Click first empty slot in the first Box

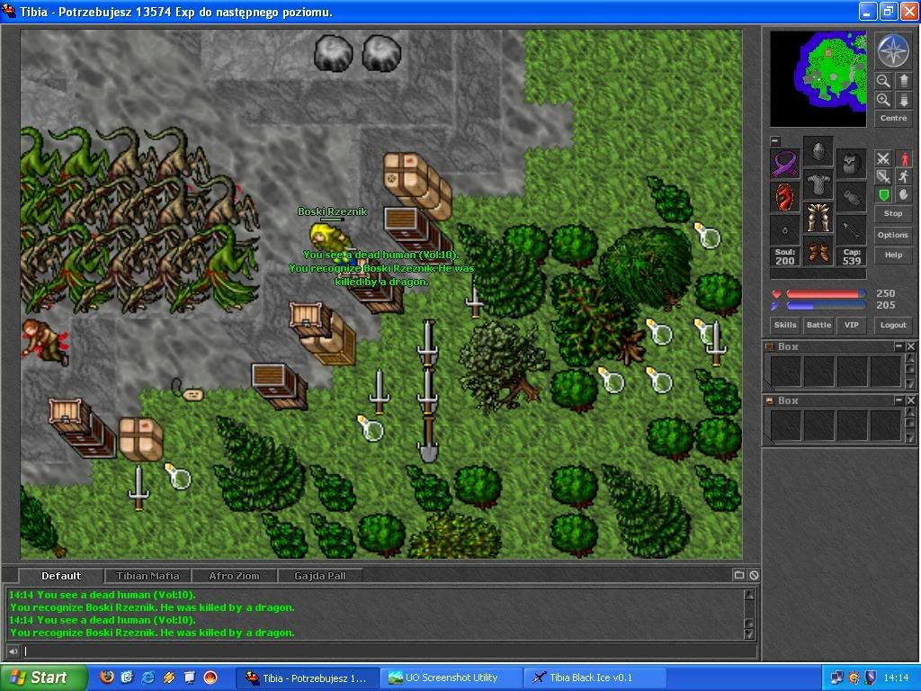point(786,372)
